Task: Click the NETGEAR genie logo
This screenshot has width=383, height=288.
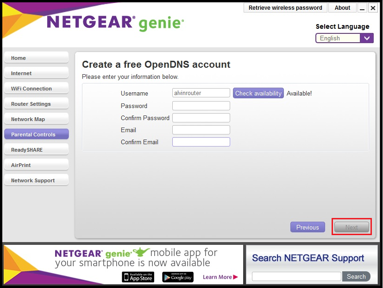Action: coord(115,23)
